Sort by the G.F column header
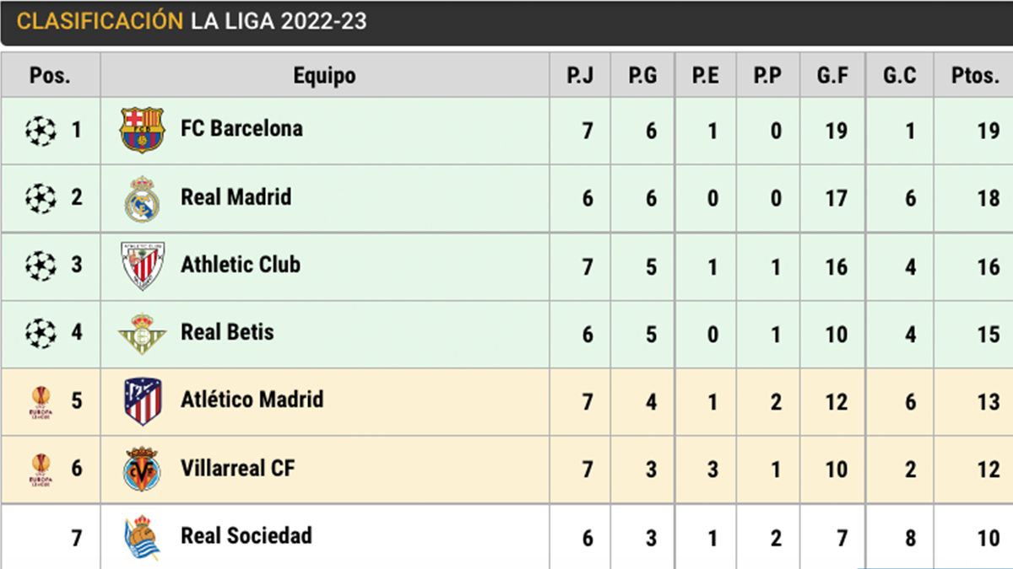 pos(832,76)
